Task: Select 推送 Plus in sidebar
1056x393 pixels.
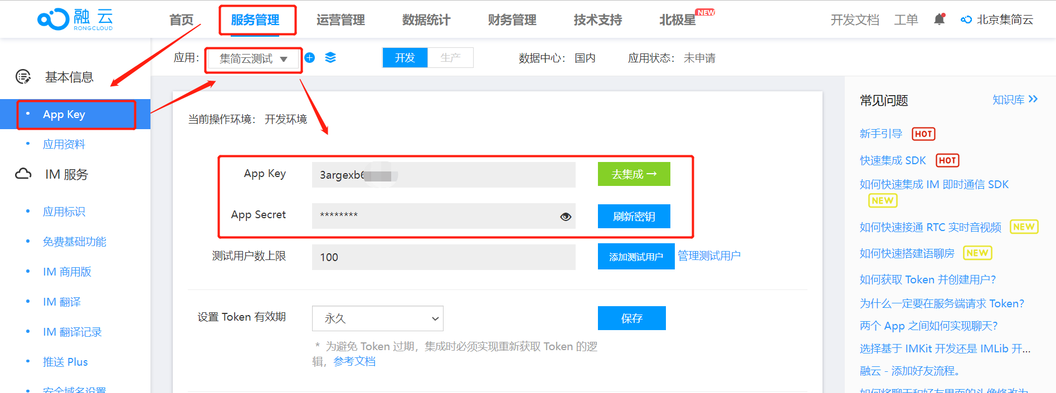Action: 65,362
